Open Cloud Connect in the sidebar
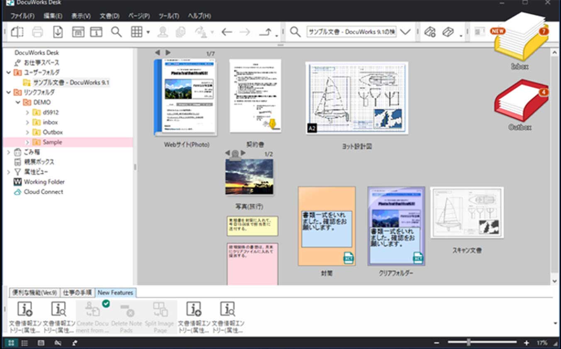The width and height of the screenshot is (561, 349). click(x=43, y=191)
